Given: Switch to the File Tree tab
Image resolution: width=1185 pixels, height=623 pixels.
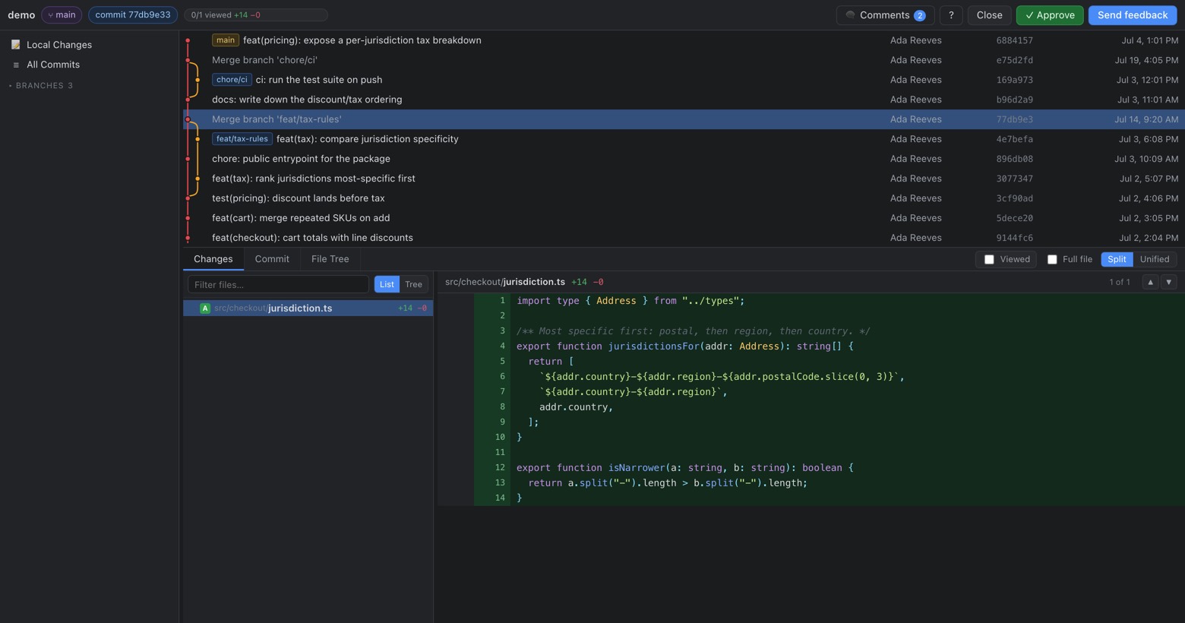Looking at the screenshot, I should click(330, 259).
